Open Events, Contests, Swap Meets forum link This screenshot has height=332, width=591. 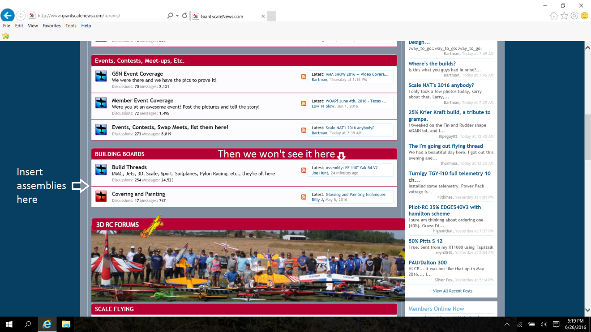(170, 128)
